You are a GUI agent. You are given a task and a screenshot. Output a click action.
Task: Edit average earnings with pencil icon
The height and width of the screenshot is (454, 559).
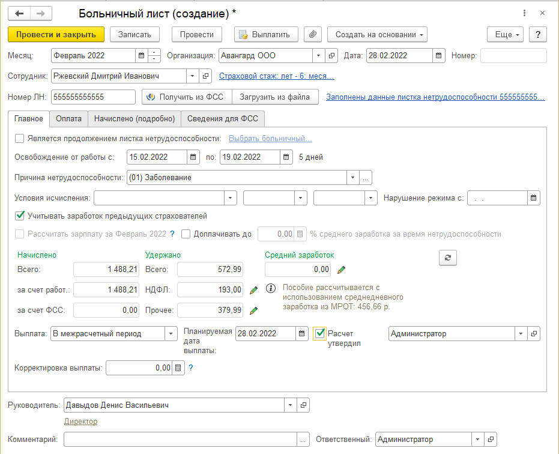point(342,270)
